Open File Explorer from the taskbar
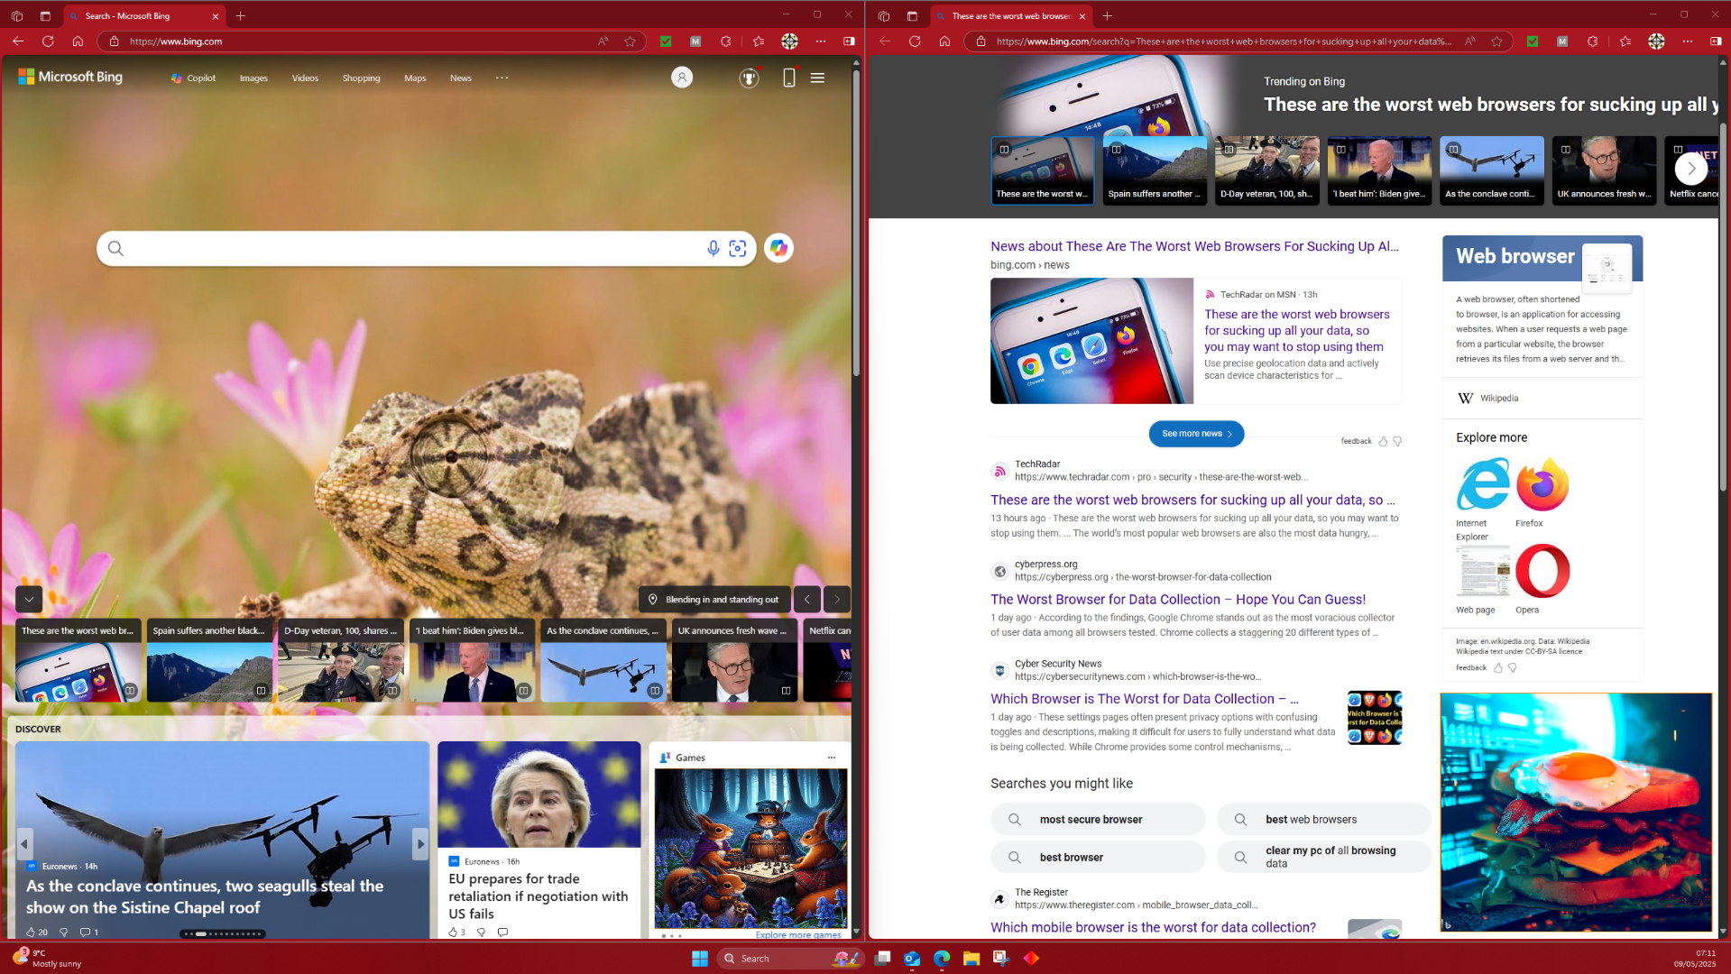This screenshot has height=974, width=1731. point(971,958)
